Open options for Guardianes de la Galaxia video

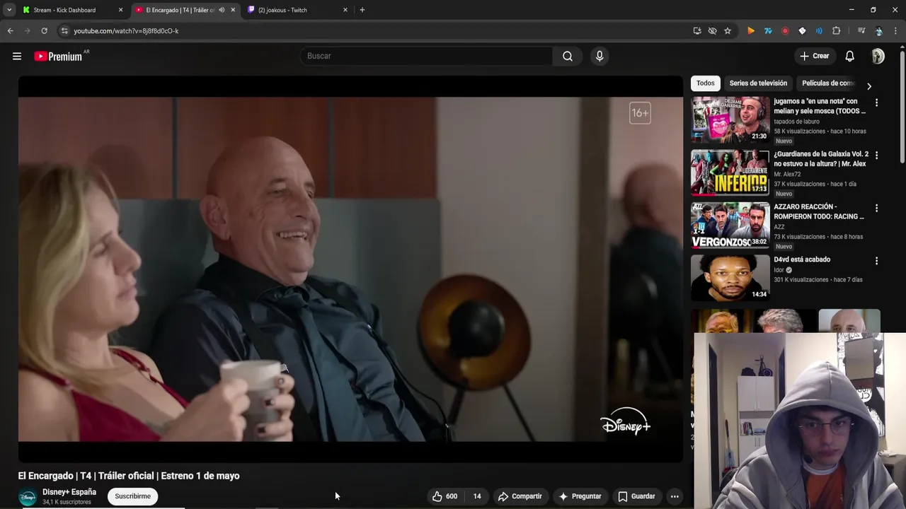pos(876,156)
